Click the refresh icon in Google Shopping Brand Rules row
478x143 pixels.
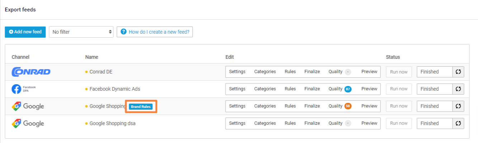coord(458,106)
